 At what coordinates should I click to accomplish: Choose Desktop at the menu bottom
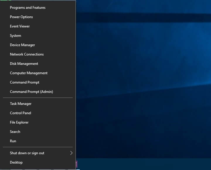coord(16,162)
